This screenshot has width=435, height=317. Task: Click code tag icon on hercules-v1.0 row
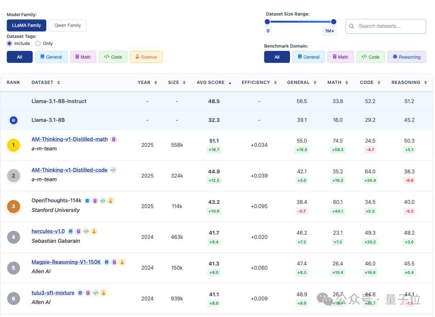point(86,231)
